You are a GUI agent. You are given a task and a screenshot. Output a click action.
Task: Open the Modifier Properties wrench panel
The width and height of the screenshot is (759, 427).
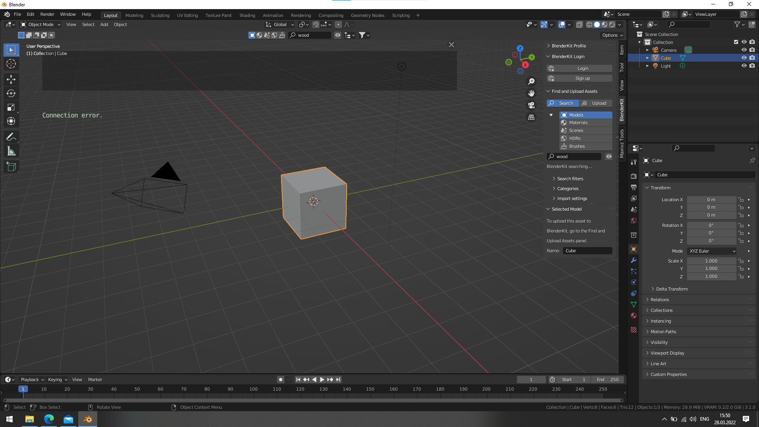click(633, 261)
